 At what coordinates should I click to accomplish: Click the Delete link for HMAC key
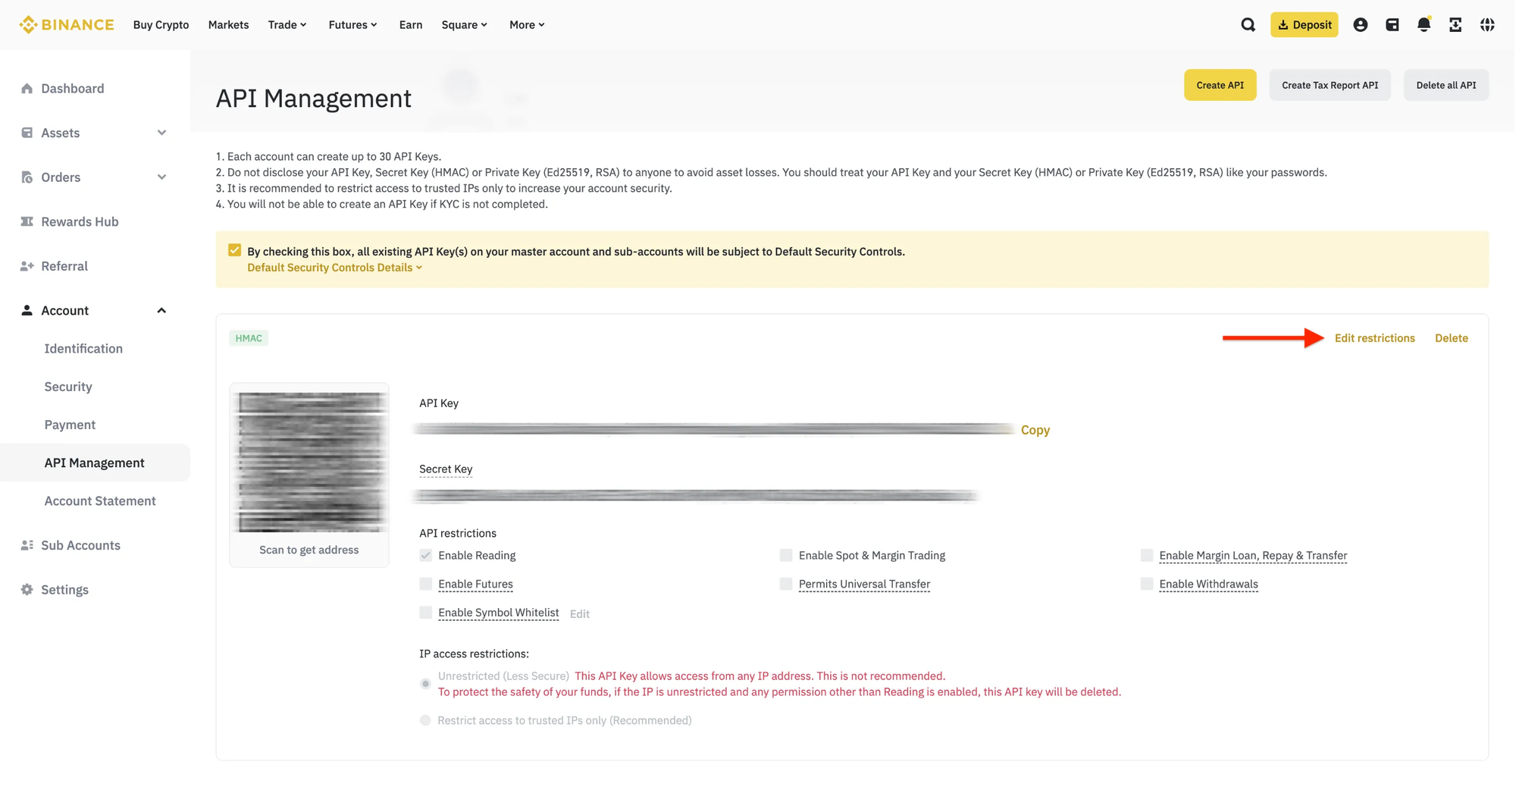pos(1451,338)
